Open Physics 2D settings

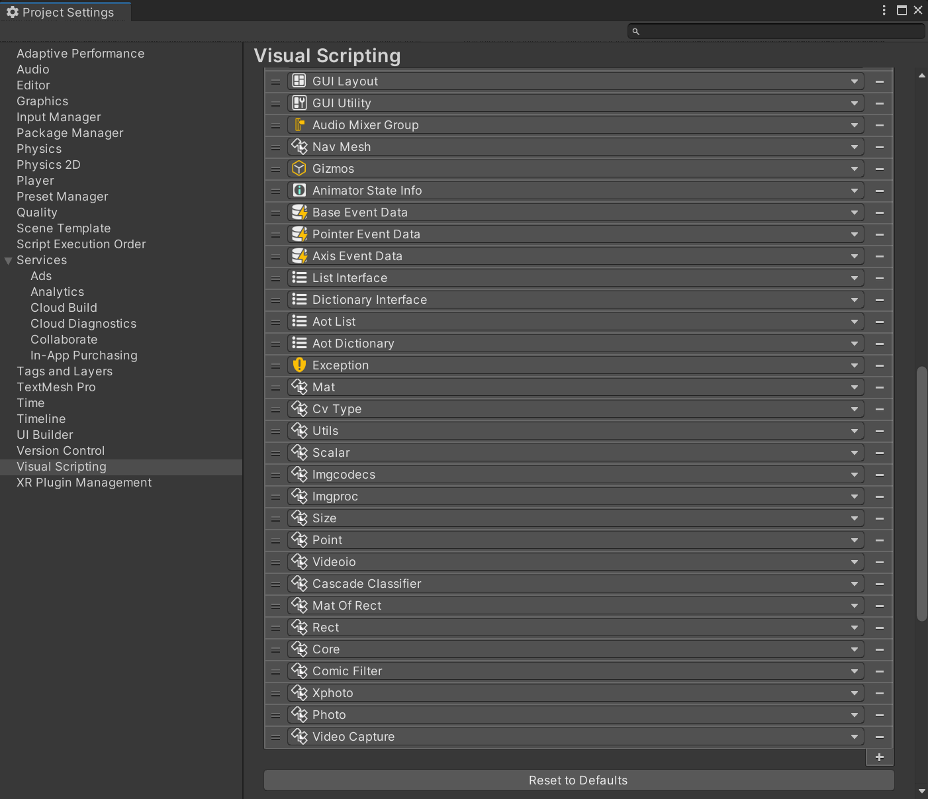[48, 165]
